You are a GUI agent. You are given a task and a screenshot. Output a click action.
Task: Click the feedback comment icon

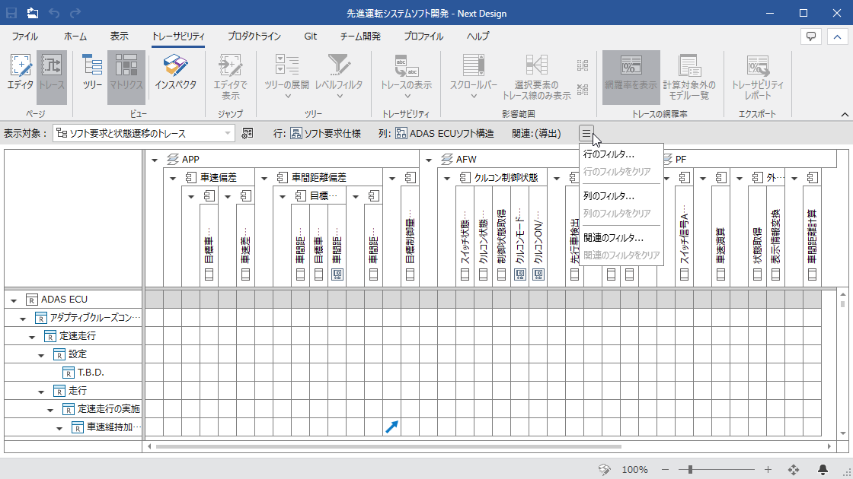[811, 36]
